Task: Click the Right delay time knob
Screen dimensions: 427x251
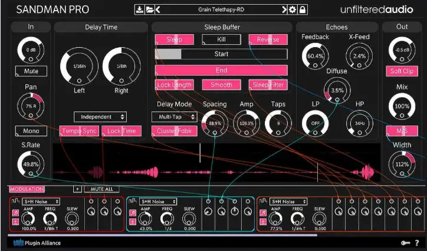Action: (x=121, y=66)
